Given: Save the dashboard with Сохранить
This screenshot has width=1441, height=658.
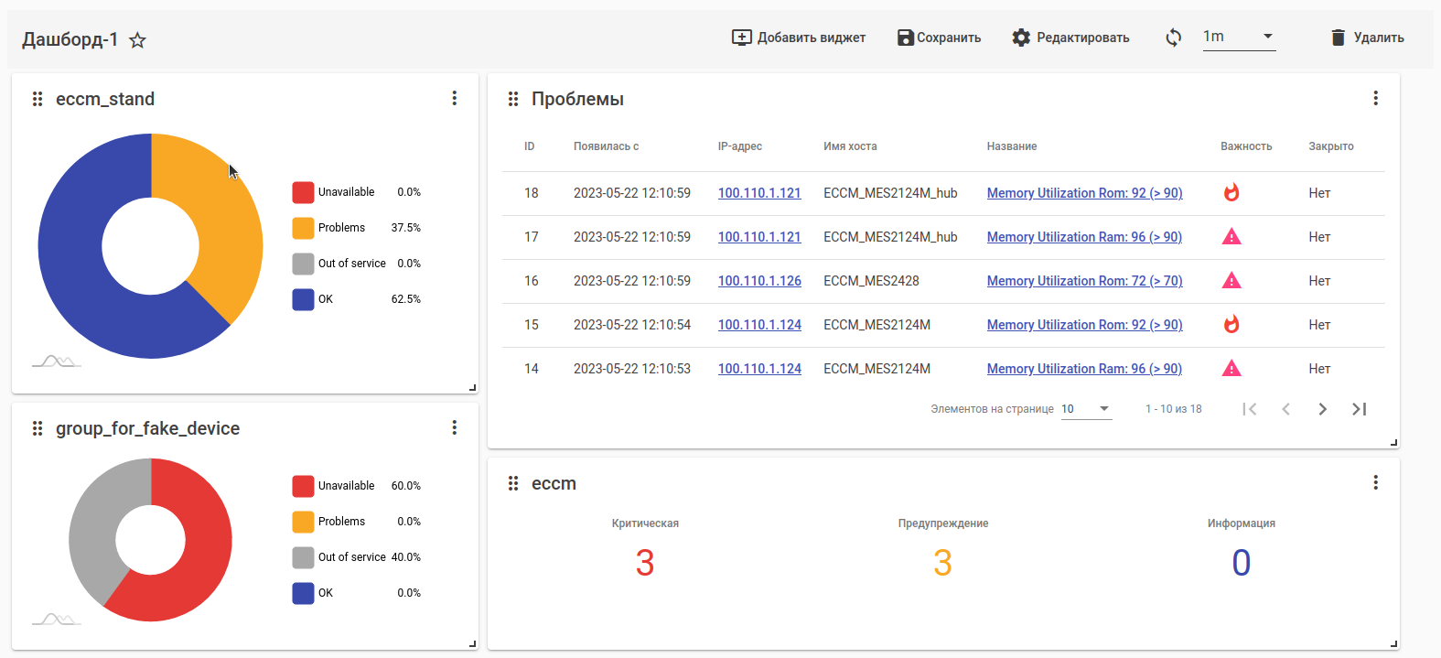Looking at the screenshot, I should point(939,38).
